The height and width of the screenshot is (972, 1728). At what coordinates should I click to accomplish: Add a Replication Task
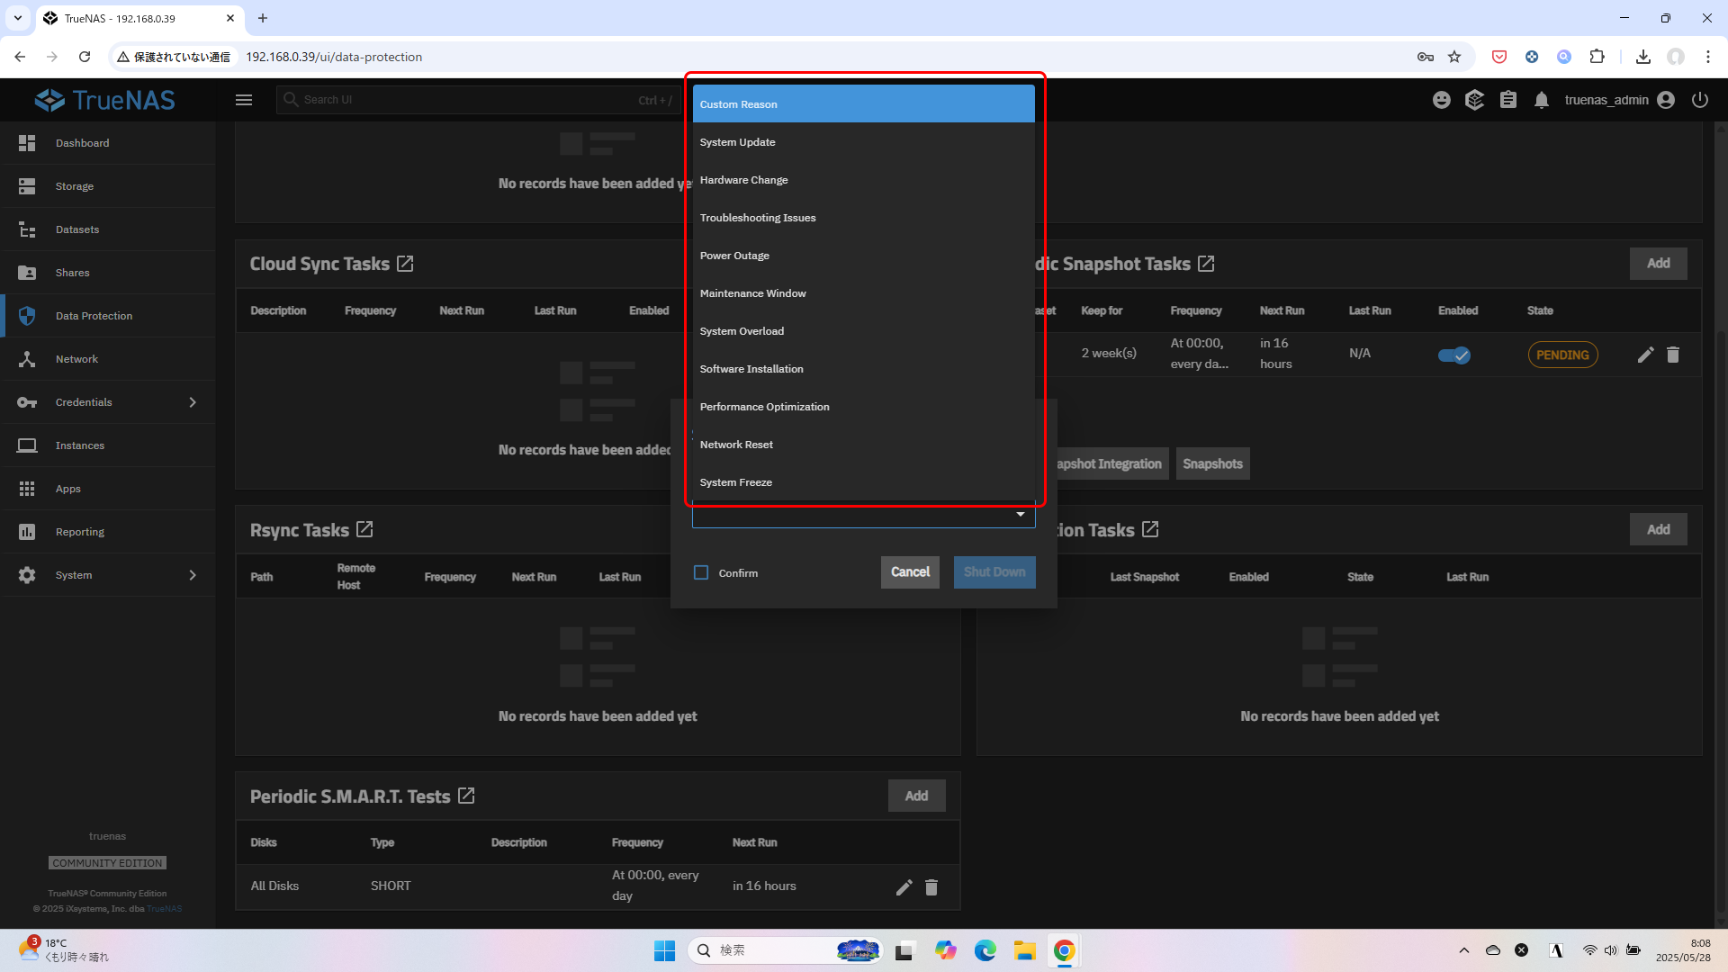coord(1658,529)
